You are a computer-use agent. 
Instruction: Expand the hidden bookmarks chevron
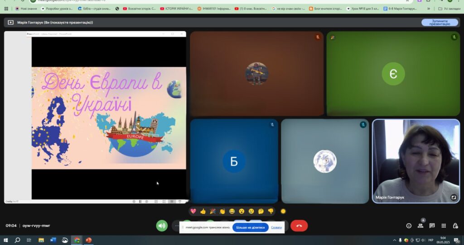click(429, 9)
